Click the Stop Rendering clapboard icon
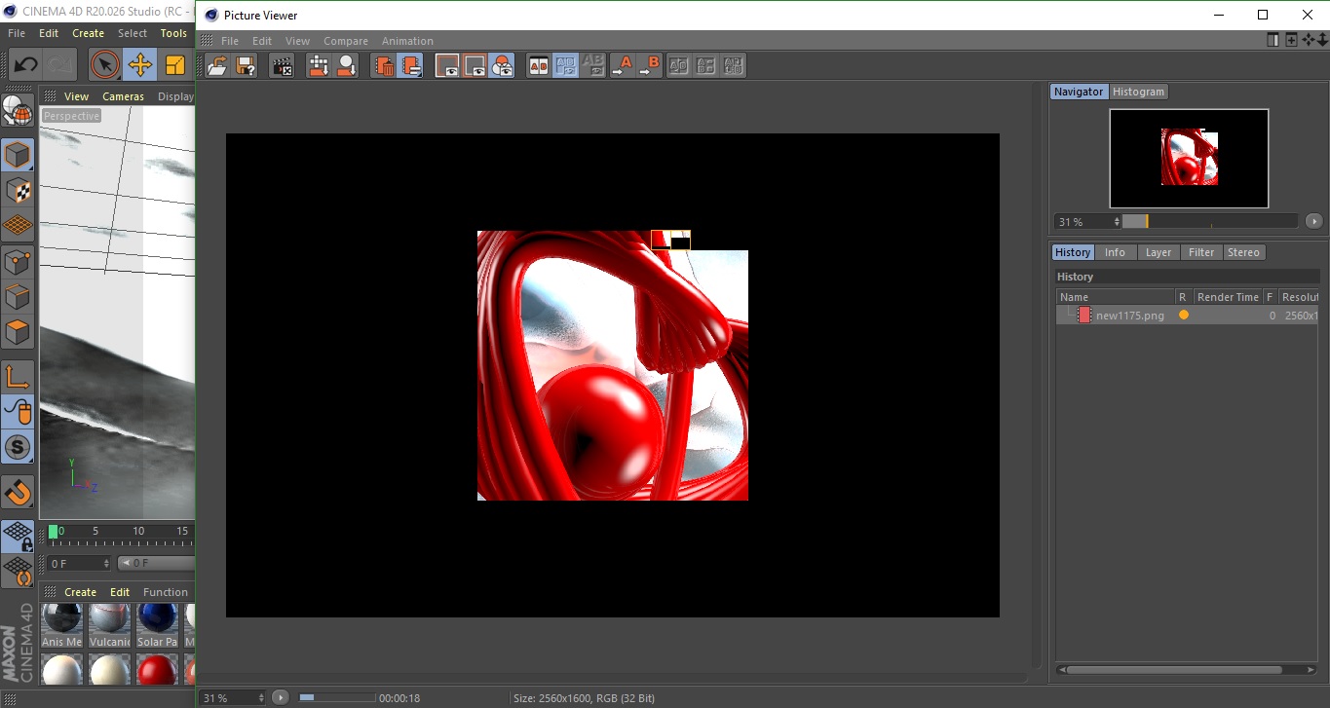 (x=282, y=66)
